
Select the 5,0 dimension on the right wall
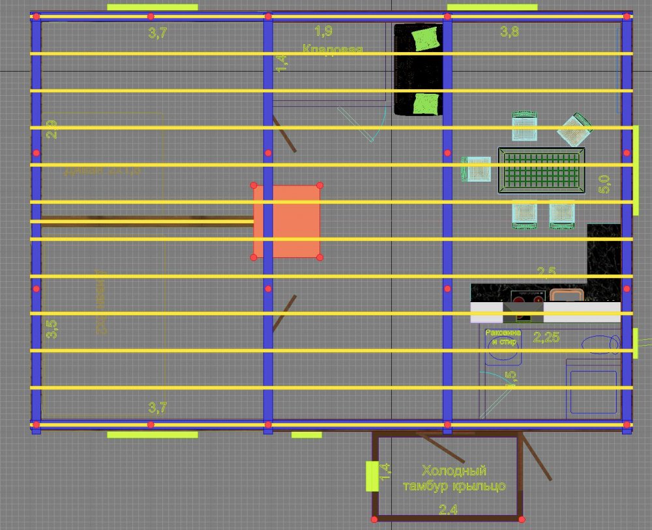click(x=604, y=184)
